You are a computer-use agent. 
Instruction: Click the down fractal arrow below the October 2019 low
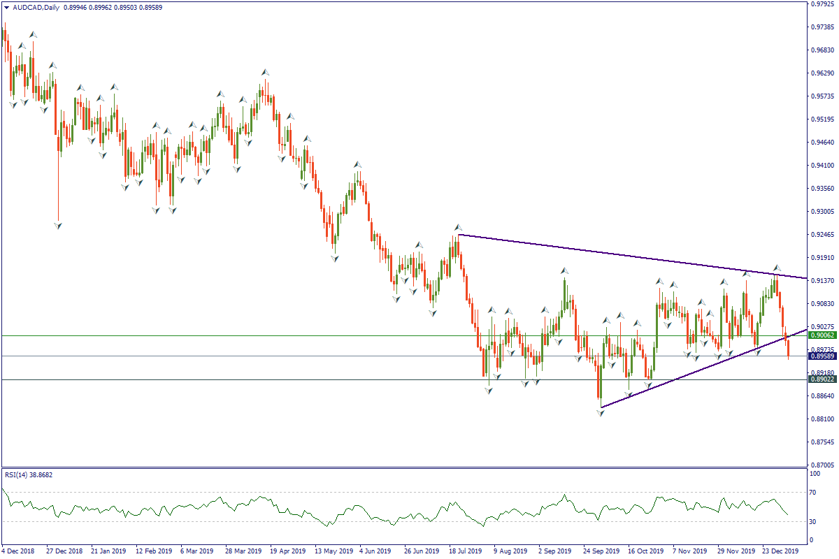click(600, 414)
